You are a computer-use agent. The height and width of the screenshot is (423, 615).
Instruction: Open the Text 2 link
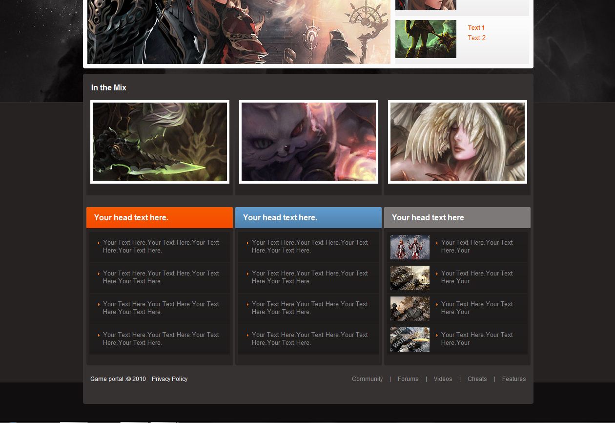click(x=477, y=38)
